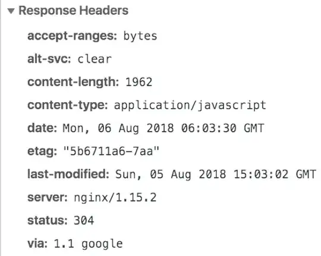
Task: Select the content-length header name
Action: coord(73,82)
